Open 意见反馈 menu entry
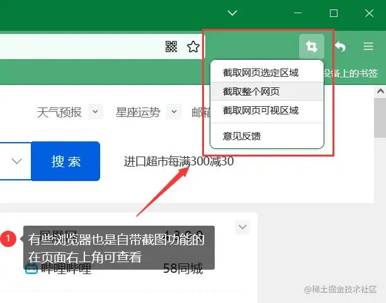 point(267,136)
